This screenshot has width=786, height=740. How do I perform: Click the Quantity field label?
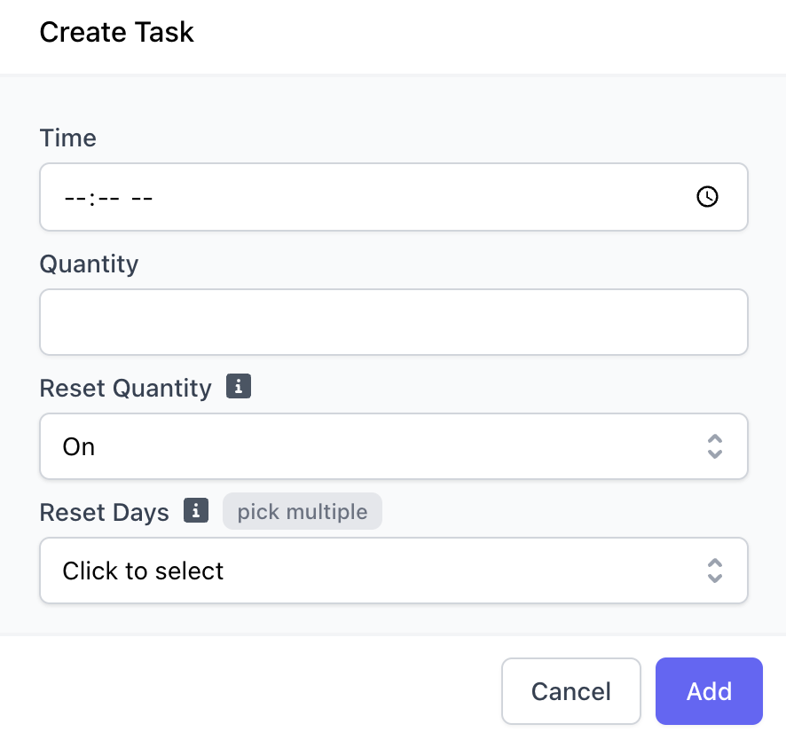point(89,264)
